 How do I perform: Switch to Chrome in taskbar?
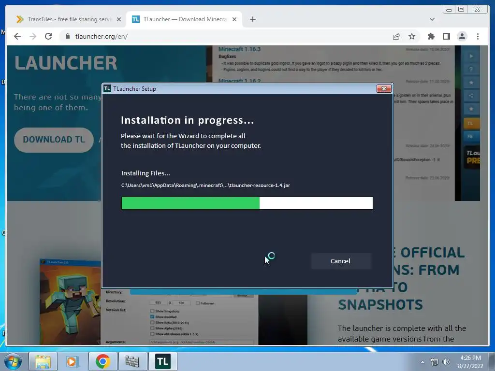[102, 361]
